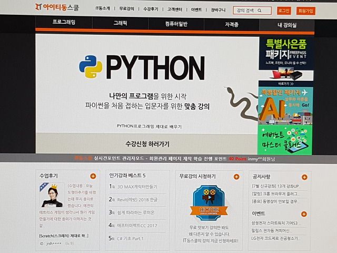337x253 pixels.
Task: Open 무료강의 top menu
Action: [126, 8]
